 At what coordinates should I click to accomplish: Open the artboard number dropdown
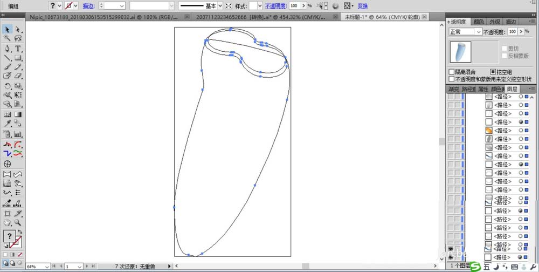pos(80,267)
